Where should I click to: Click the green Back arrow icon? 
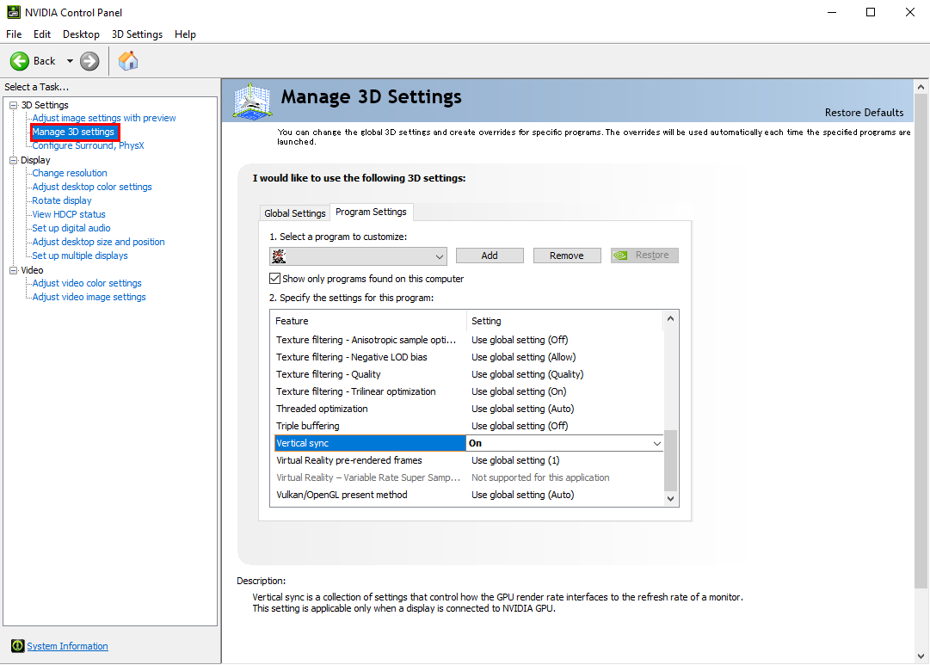[x=20, y=61]
